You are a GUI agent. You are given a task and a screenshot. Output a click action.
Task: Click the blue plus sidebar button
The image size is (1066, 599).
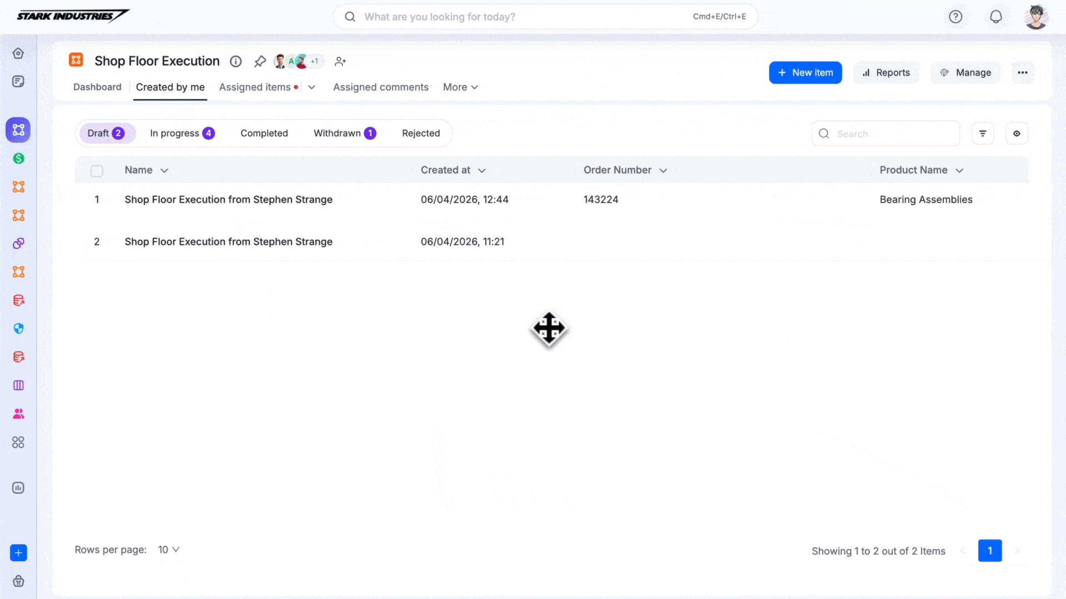[18, 552]
